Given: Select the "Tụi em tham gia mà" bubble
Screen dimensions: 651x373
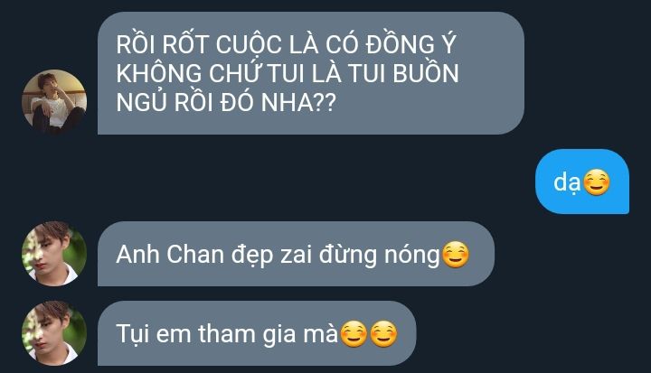Looking at the screenshot, I should (x=257, y=333).
